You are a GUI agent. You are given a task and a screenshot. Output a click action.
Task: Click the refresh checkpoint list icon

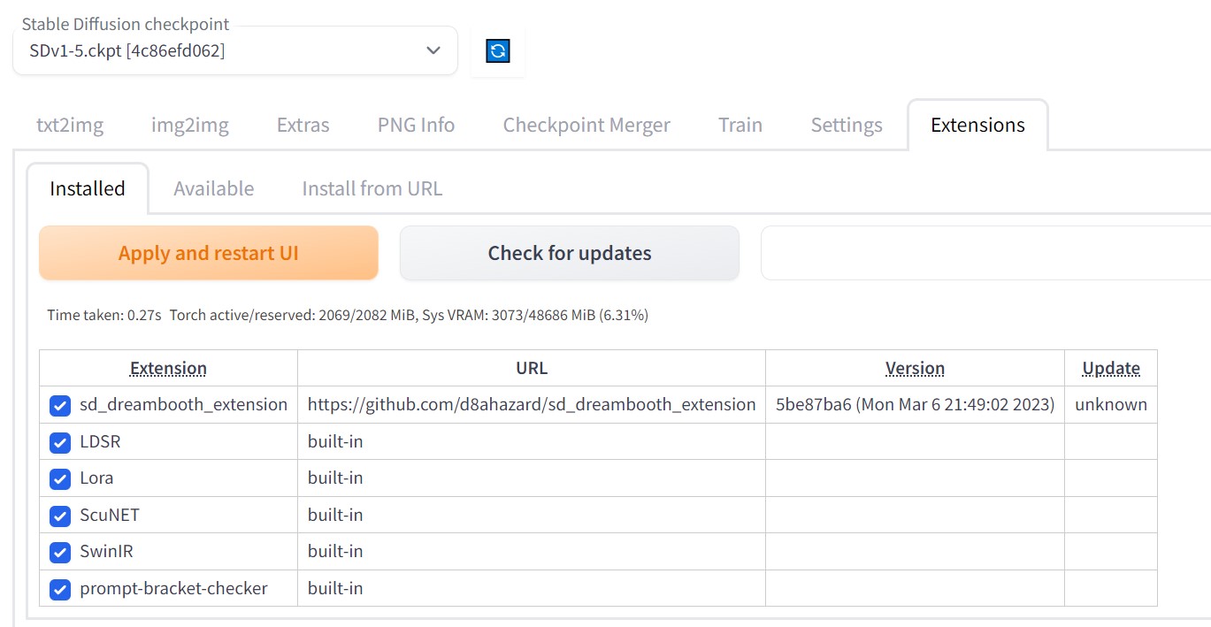point(498,51)
